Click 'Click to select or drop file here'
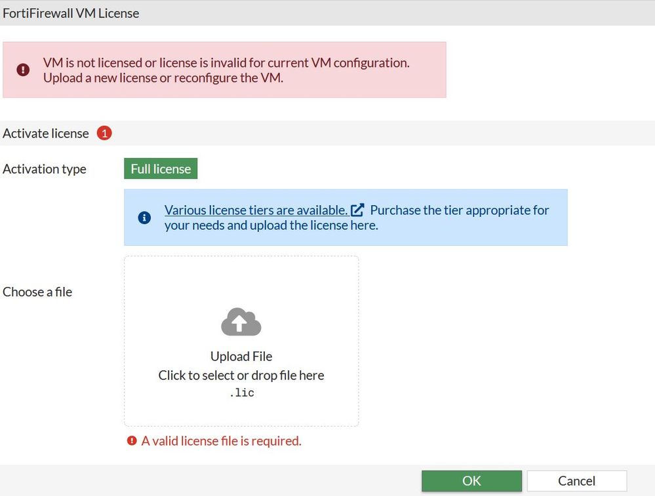Screen dimensions: 655x496 (x=241, y=375)
